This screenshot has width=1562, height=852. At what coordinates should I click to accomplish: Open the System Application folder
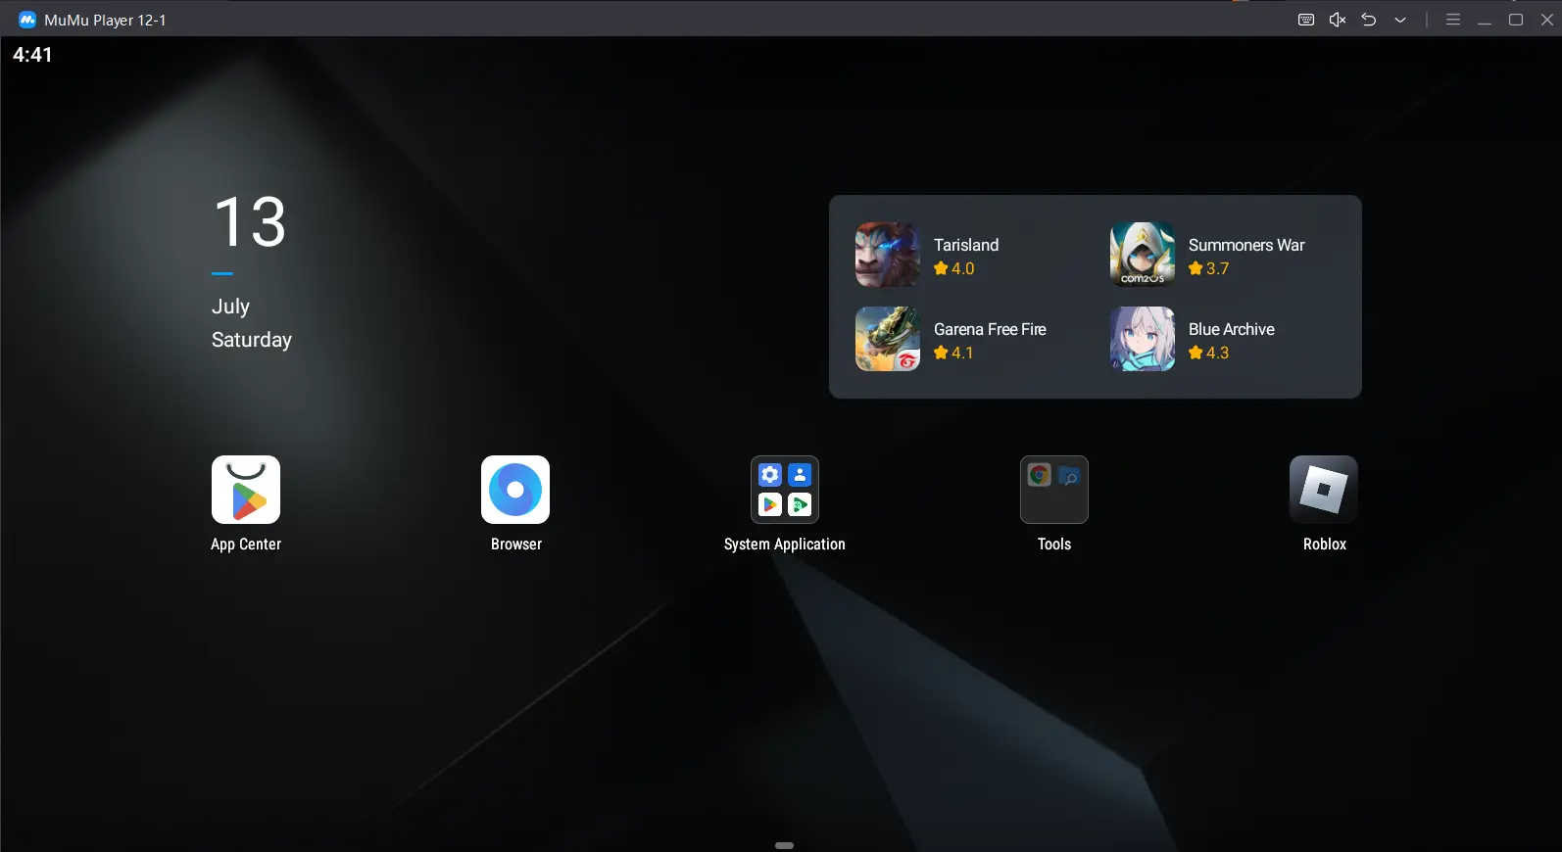pyautogui.click(x=785, y=490)
